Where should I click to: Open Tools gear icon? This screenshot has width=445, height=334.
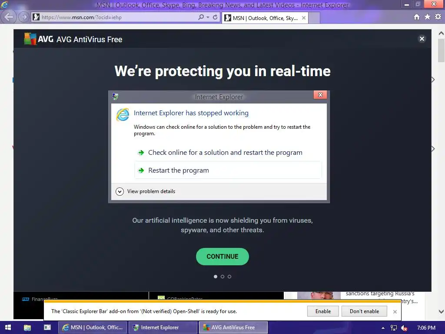tap(438, 17)
